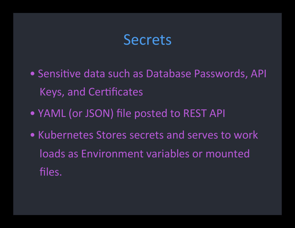Click the text REST API
The width and height of the screenshot is (295, 228).
(x=204, y=113)
